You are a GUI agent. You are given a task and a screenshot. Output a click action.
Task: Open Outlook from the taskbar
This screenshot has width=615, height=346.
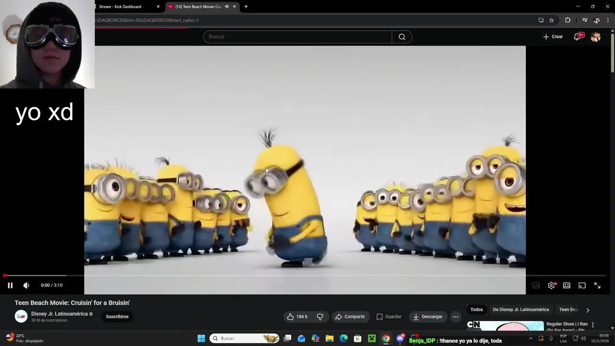pos(301,338)
